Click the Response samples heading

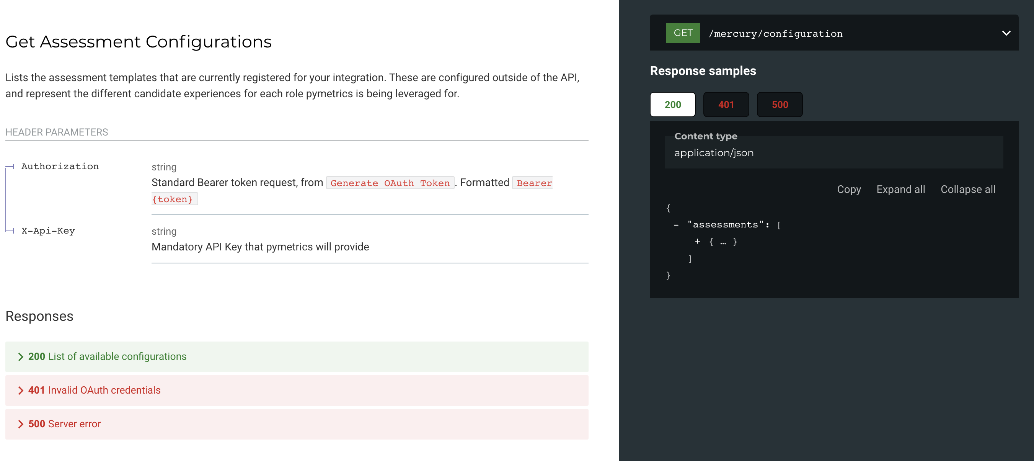tap(703, 71)
